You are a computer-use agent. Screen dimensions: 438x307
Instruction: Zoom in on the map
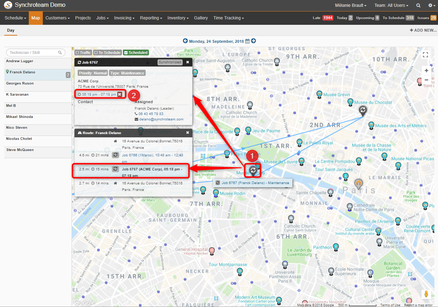pyautogui.click(x=426, y=70)
